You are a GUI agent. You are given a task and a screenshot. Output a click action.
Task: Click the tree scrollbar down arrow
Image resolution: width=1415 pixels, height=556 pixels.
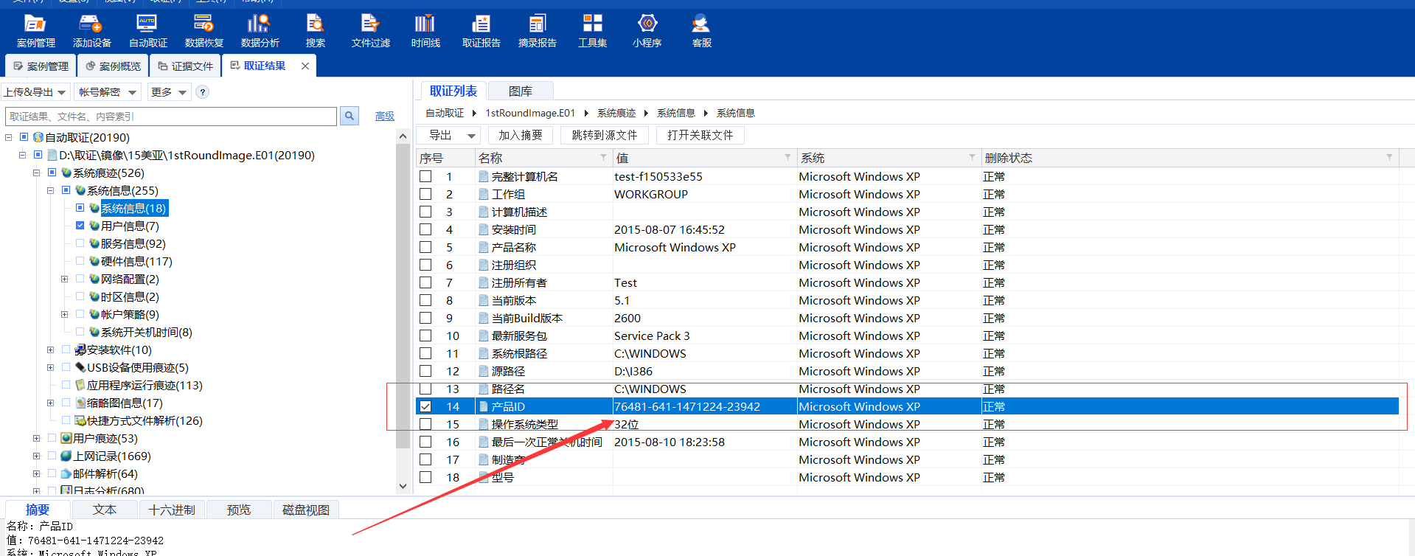tap(403, 485)
